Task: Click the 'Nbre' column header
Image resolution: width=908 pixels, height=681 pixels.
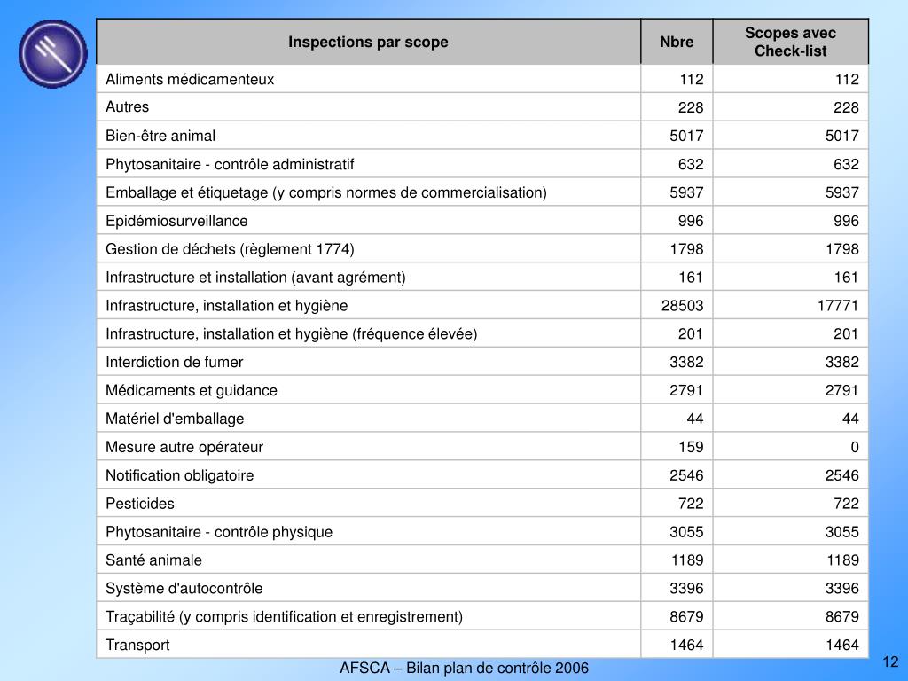Action: pyautogui.click(x=677, y=42)
